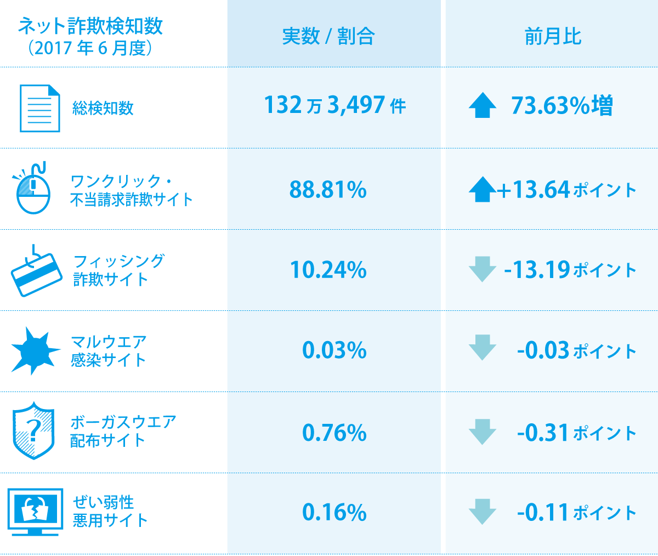Select the 前月比 column header
The image size is (658, 556).
pyautogui.click(x=553, y=36)
